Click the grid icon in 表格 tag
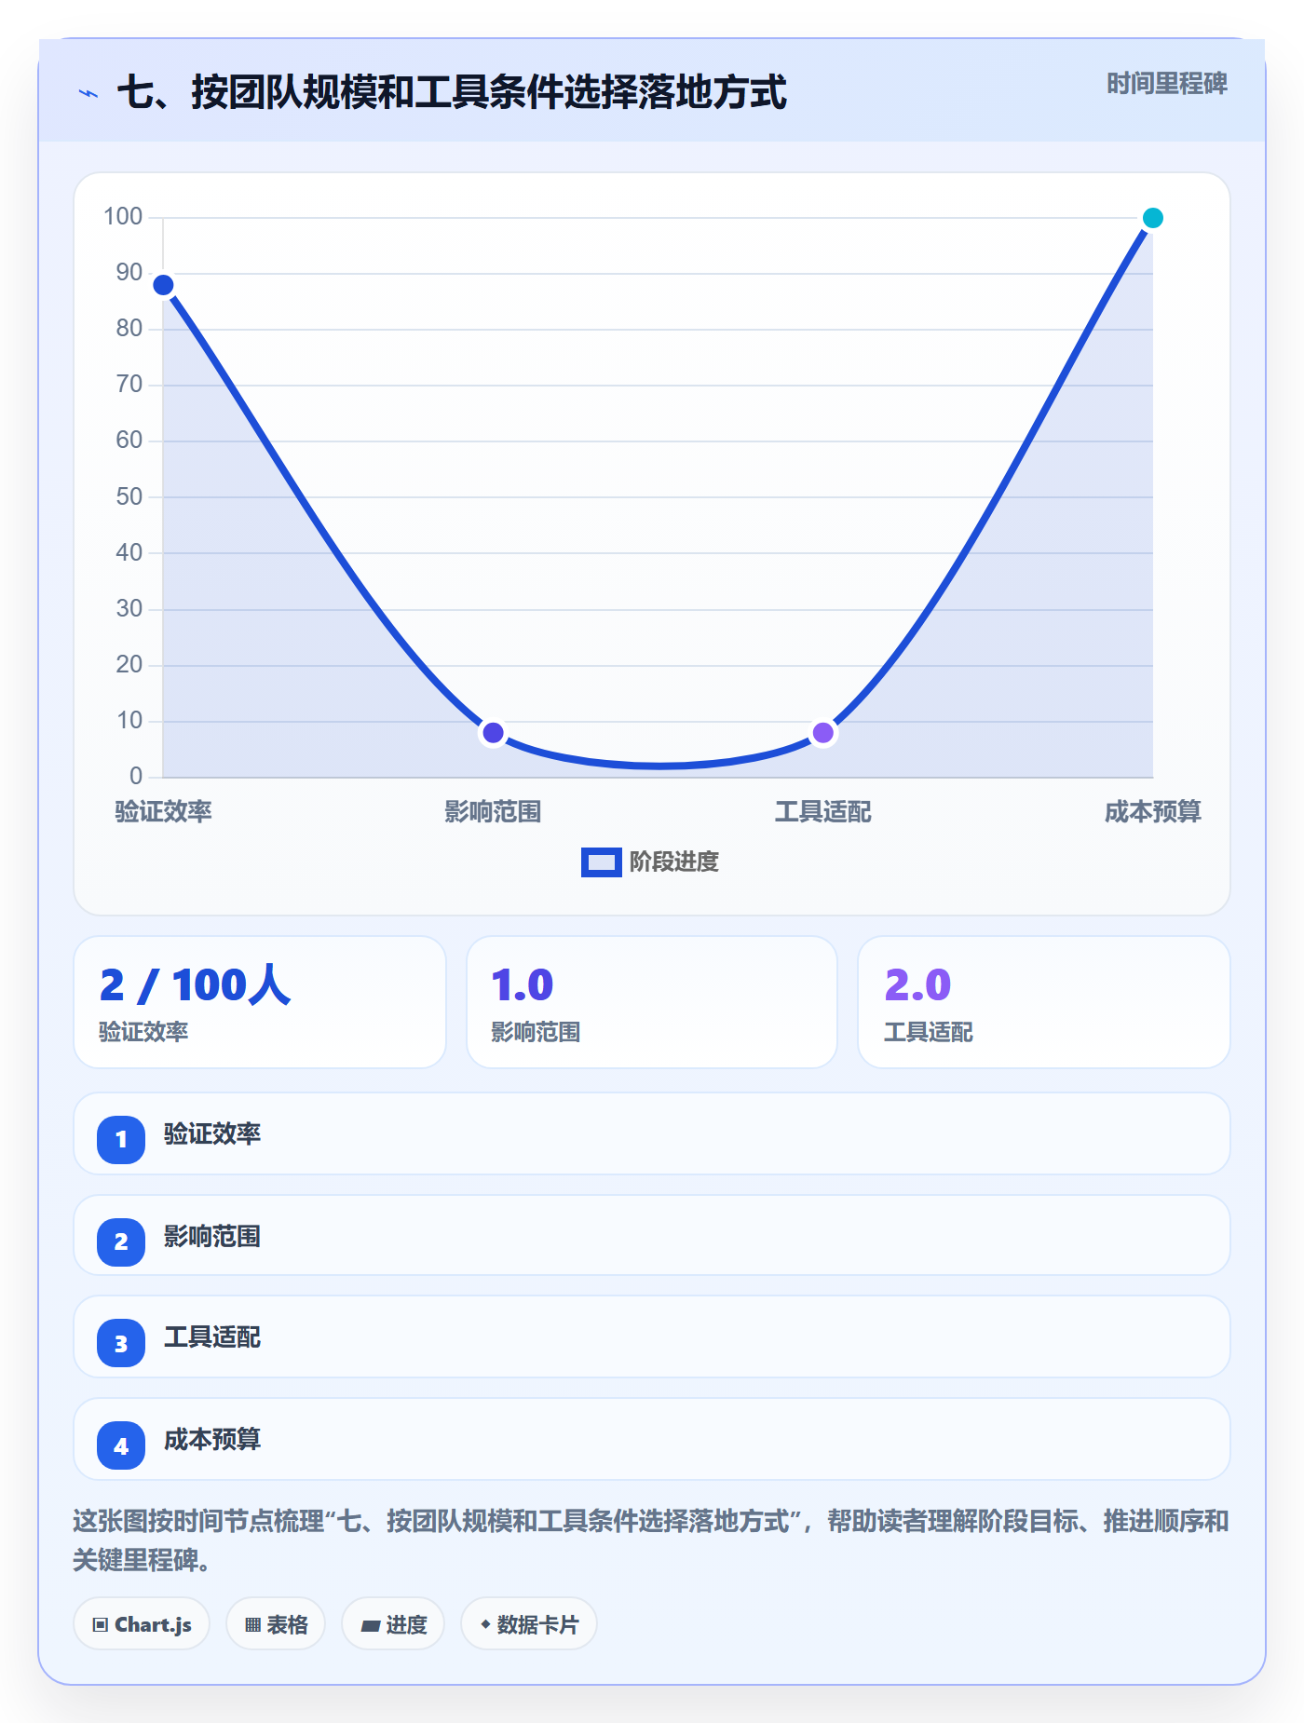1304x1723 pixels. pos(252,1625)
